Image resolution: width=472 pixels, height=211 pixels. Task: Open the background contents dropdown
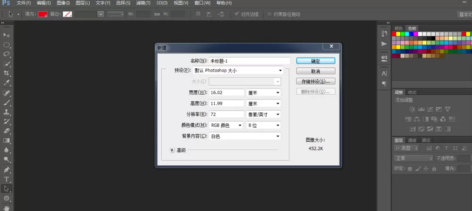point(244,136)
